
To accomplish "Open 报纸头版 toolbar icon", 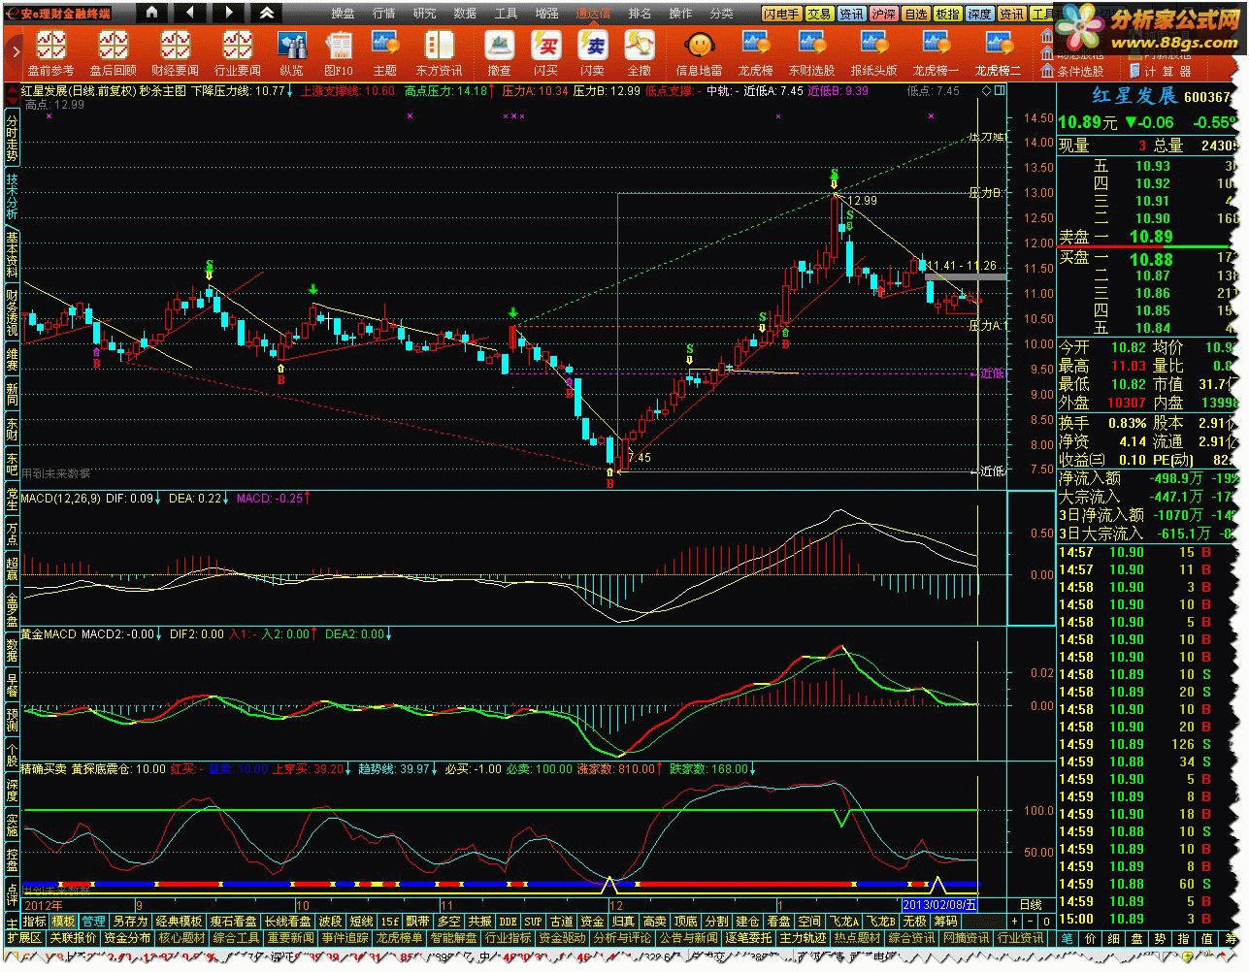I will (873, 53).
